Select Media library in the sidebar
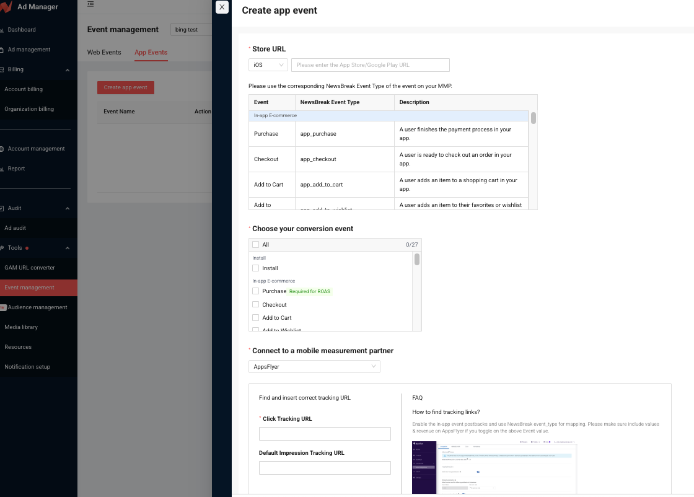694x497 pixels. point(21,327)
